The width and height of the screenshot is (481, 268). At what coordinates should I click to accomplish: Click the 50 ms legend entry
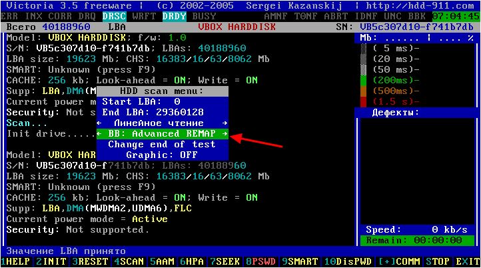point(396,70)
